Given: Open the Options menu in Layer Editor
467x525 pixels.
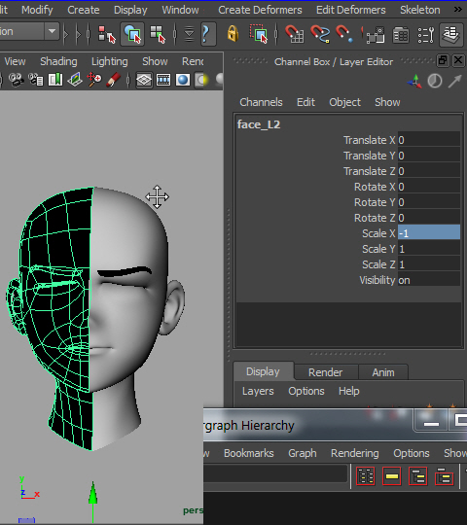Looking at the screenshot, I should click(x=306, y=391).
